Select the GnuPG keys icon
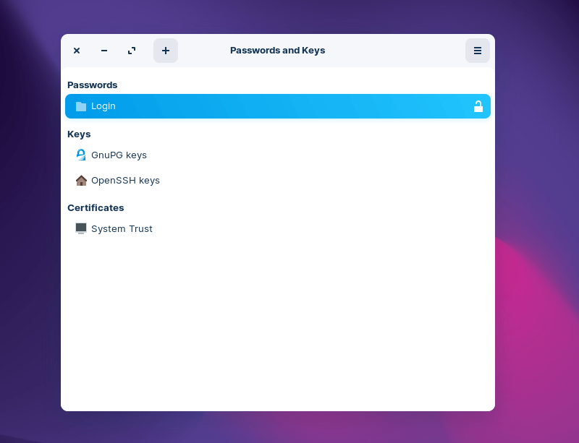The image size is (579, 443). click(x=80, y=155)
